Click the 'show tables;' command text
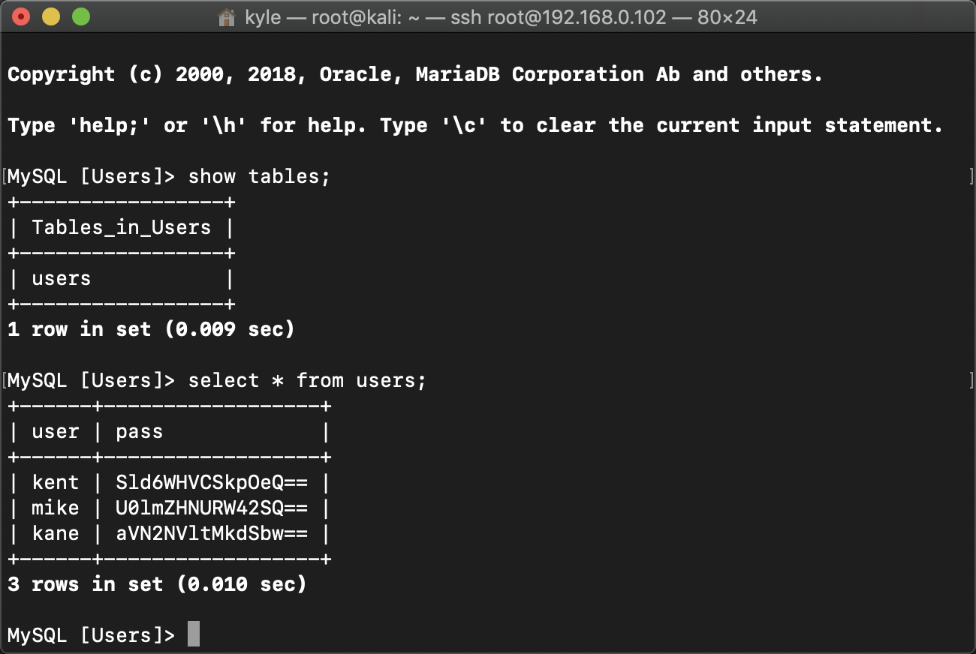 pyautogui.click(x=259, y=177)
